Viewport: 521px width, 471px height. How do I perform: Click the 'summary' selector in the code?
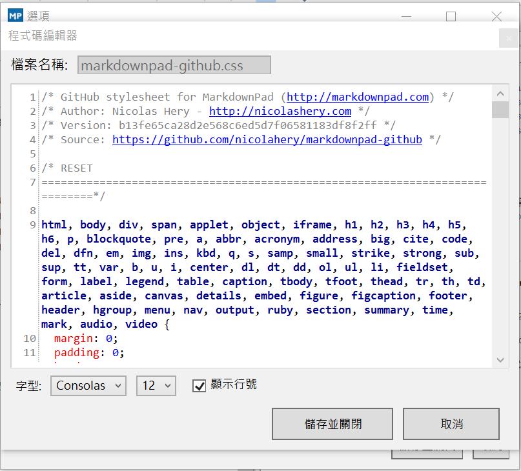click(387, 310)
